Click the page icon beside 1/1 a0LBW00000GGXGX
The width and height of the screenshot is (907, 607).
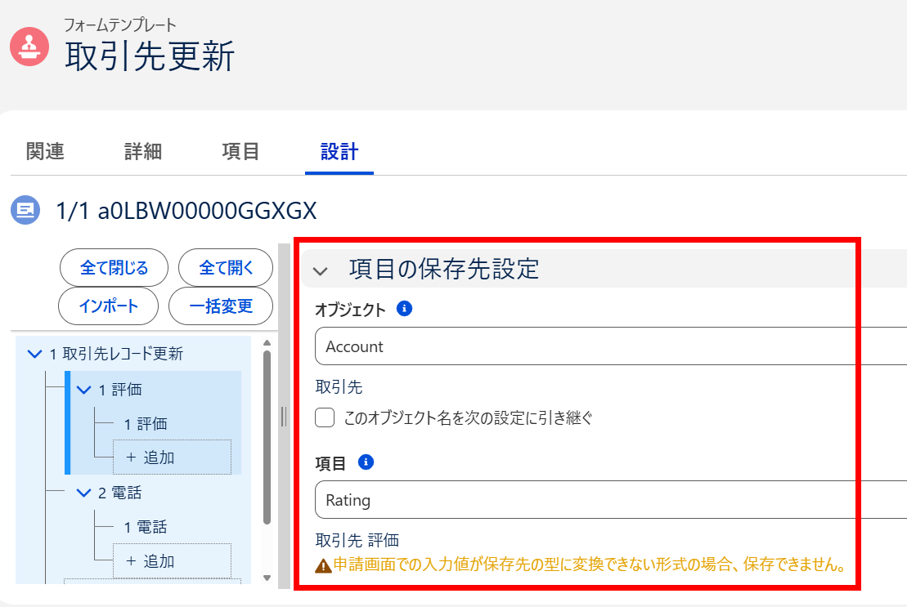(x=25, y=210)
